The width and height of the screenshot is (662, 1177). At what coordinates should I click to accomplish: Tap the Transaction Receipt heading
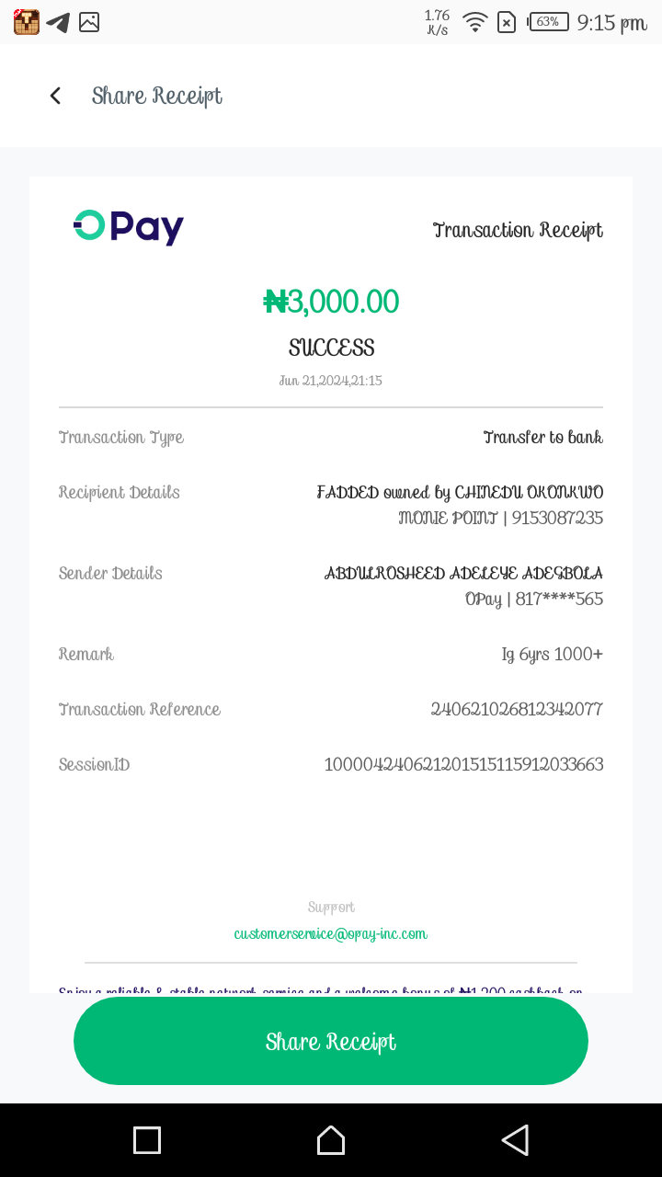click(x=518, y=230)
